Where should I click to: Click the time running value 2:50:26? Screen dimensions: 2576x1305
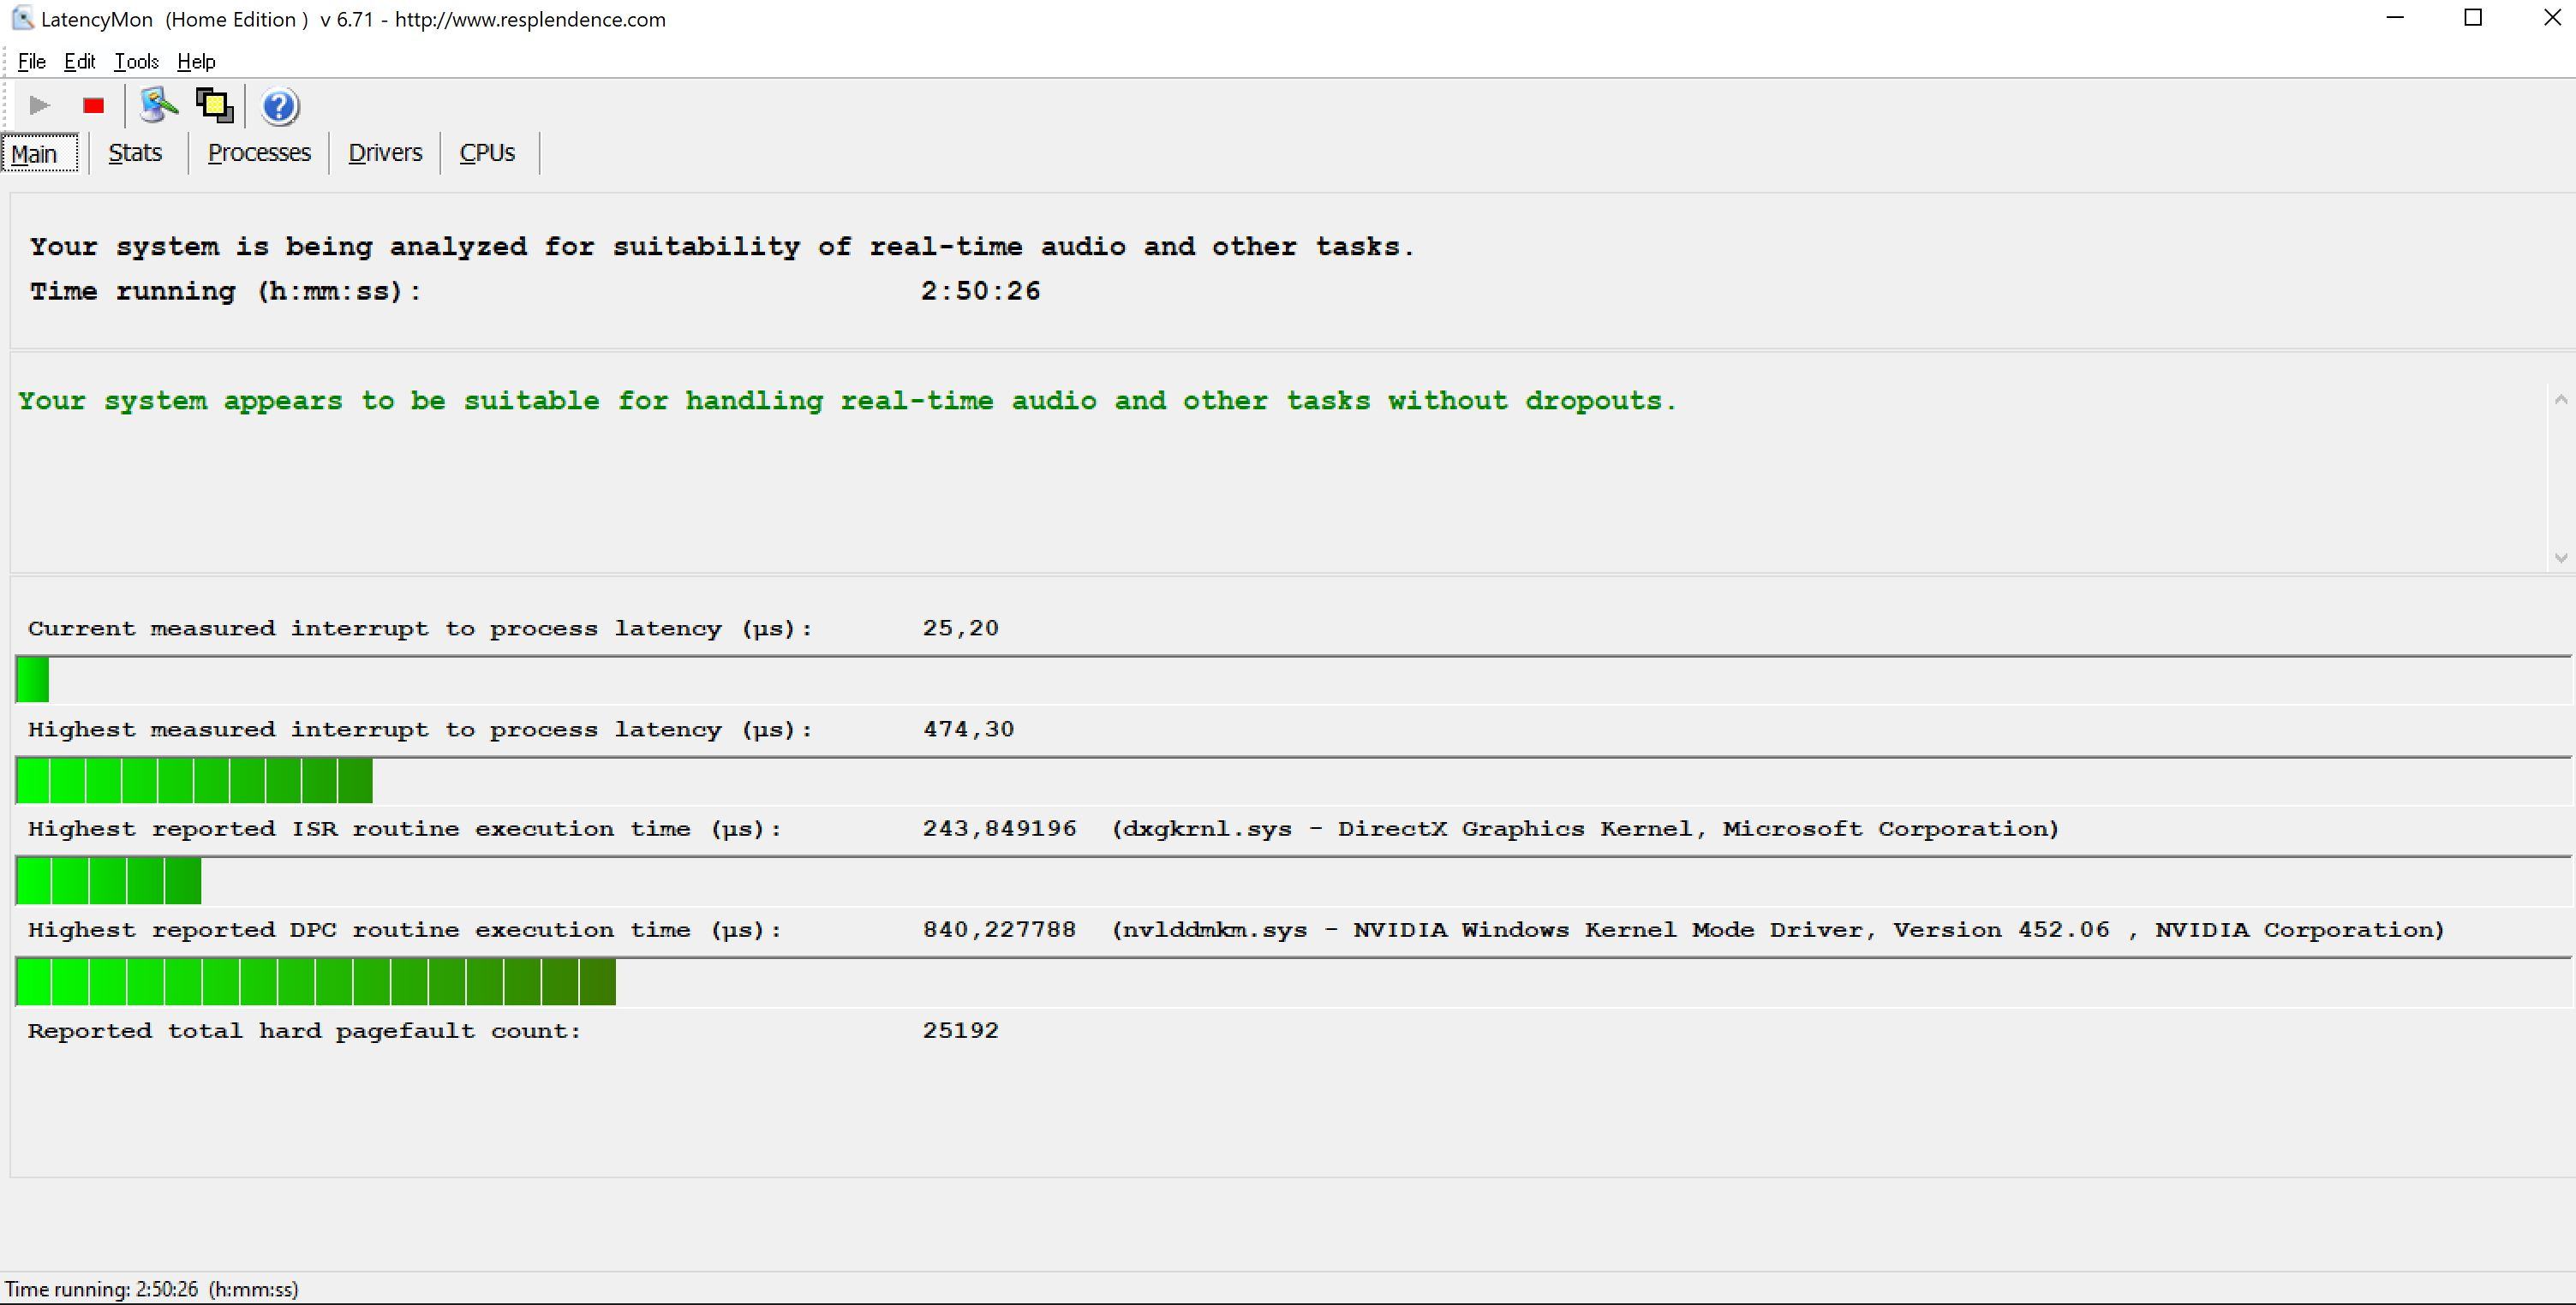point(981,292)
